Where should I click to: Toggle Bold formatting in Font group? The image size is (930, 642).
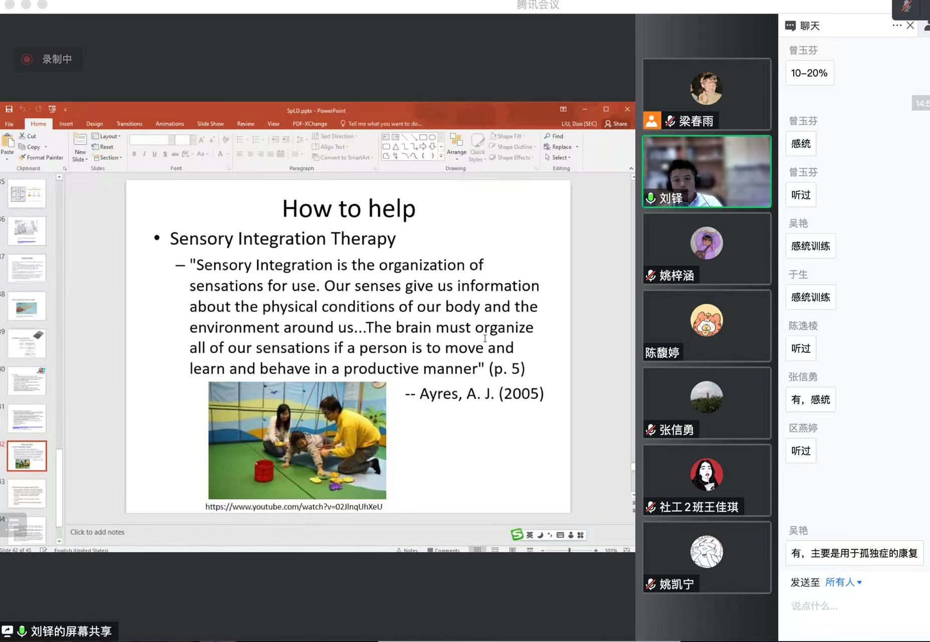(x=134, y=154)
